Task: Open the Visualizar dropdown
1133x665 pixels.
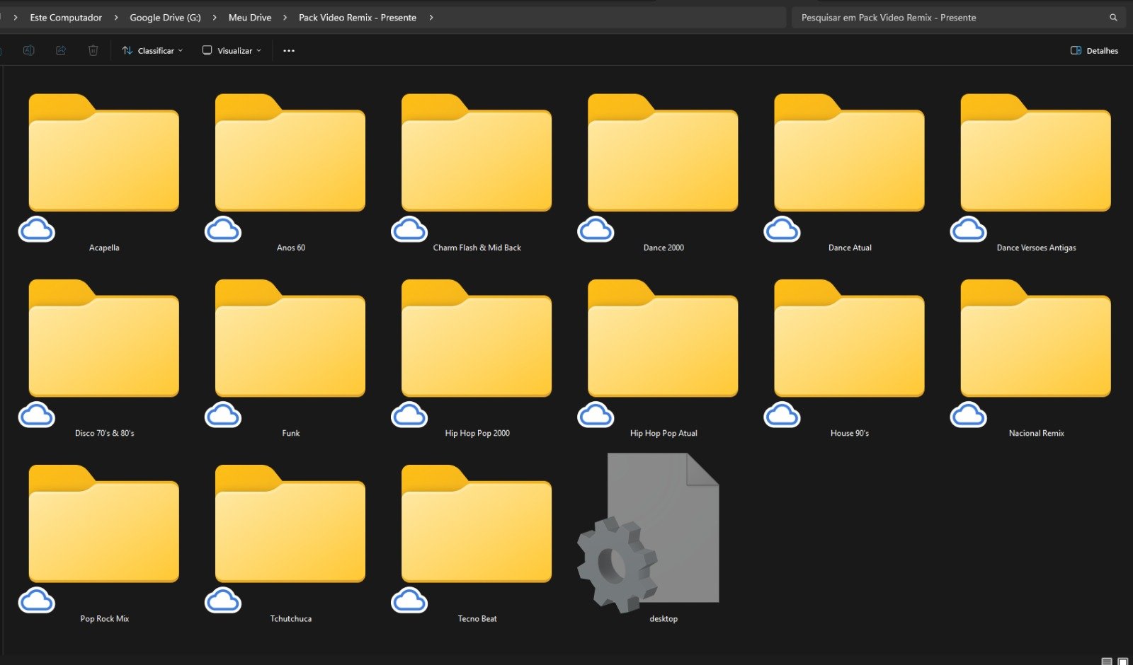Action: tap(230, 50)
